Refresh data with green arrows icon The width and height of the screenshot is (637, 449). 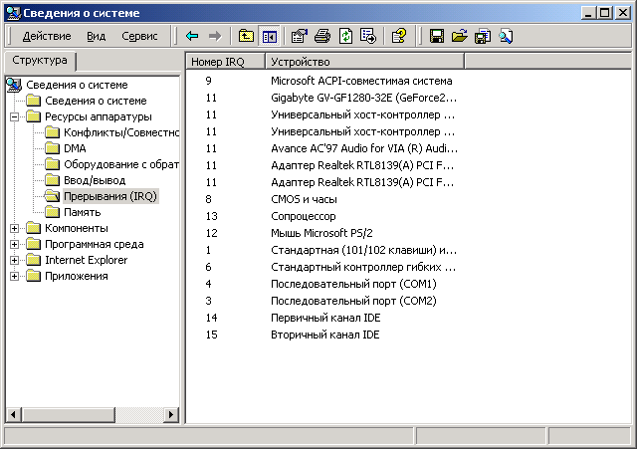[345, 36]
